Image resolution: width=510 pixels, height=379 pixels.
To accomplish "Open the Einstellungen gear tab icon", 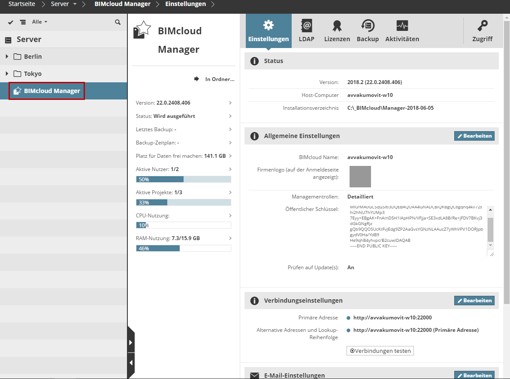I will pos(269,25).
